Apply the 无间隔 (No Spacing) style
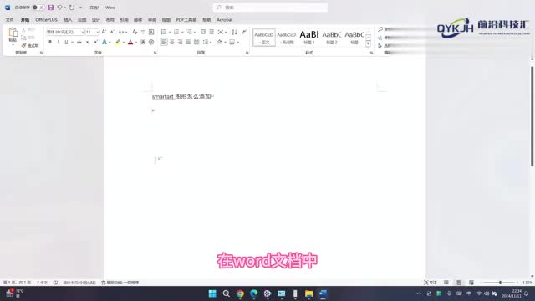Viewport: 535px width, 301px height. [286, 38]
